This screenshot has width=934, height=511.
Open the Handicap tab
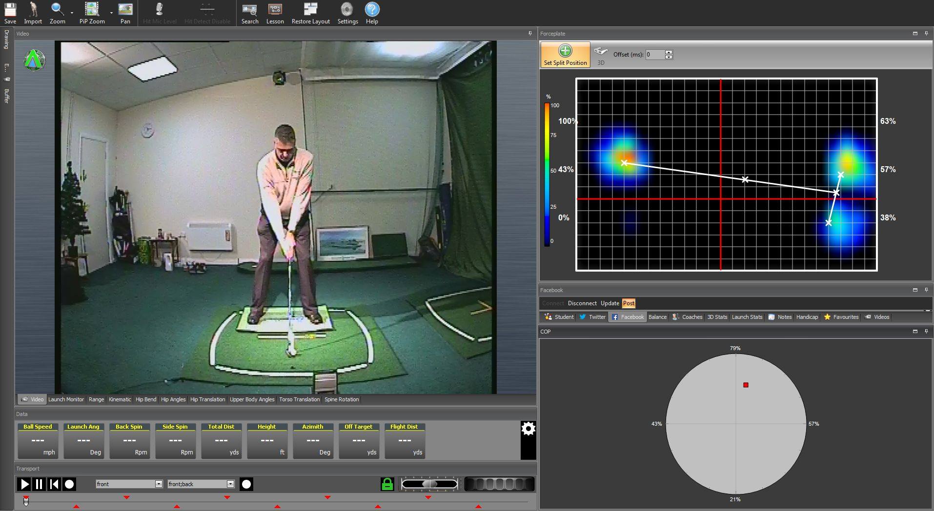tap(807, 317)
